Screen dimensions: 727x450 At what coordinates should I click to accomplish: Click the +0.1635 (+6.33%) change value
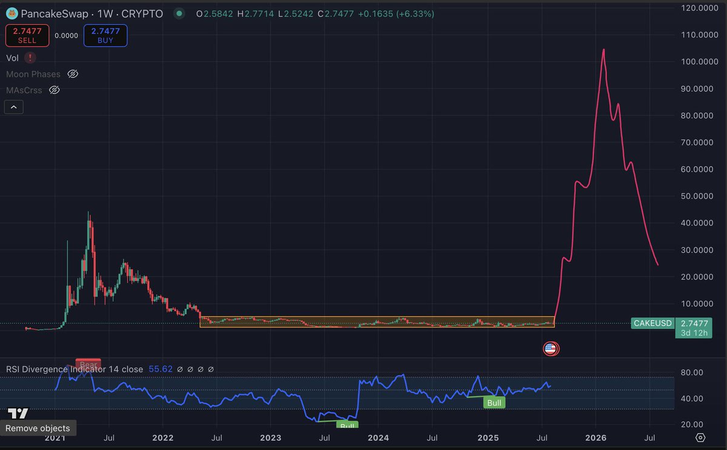tap(396, 13)
